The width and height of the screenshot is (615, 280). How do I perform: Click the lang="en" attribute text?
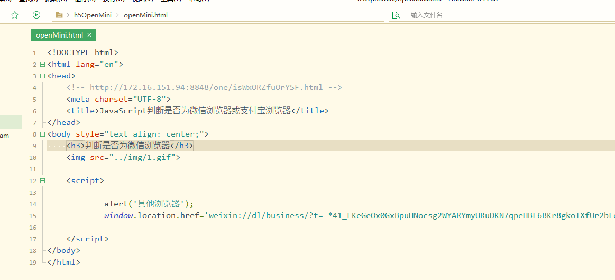click(x=97, y=64)
